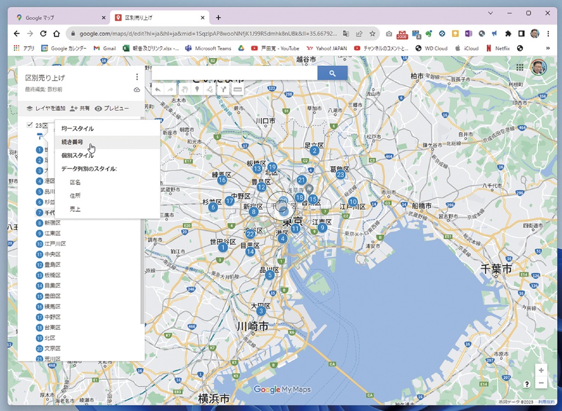Click map marker number 3 at 大田区

tap(261, 311)
